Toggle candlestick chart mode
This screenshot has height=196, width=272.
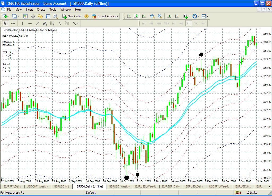point(136,16)
